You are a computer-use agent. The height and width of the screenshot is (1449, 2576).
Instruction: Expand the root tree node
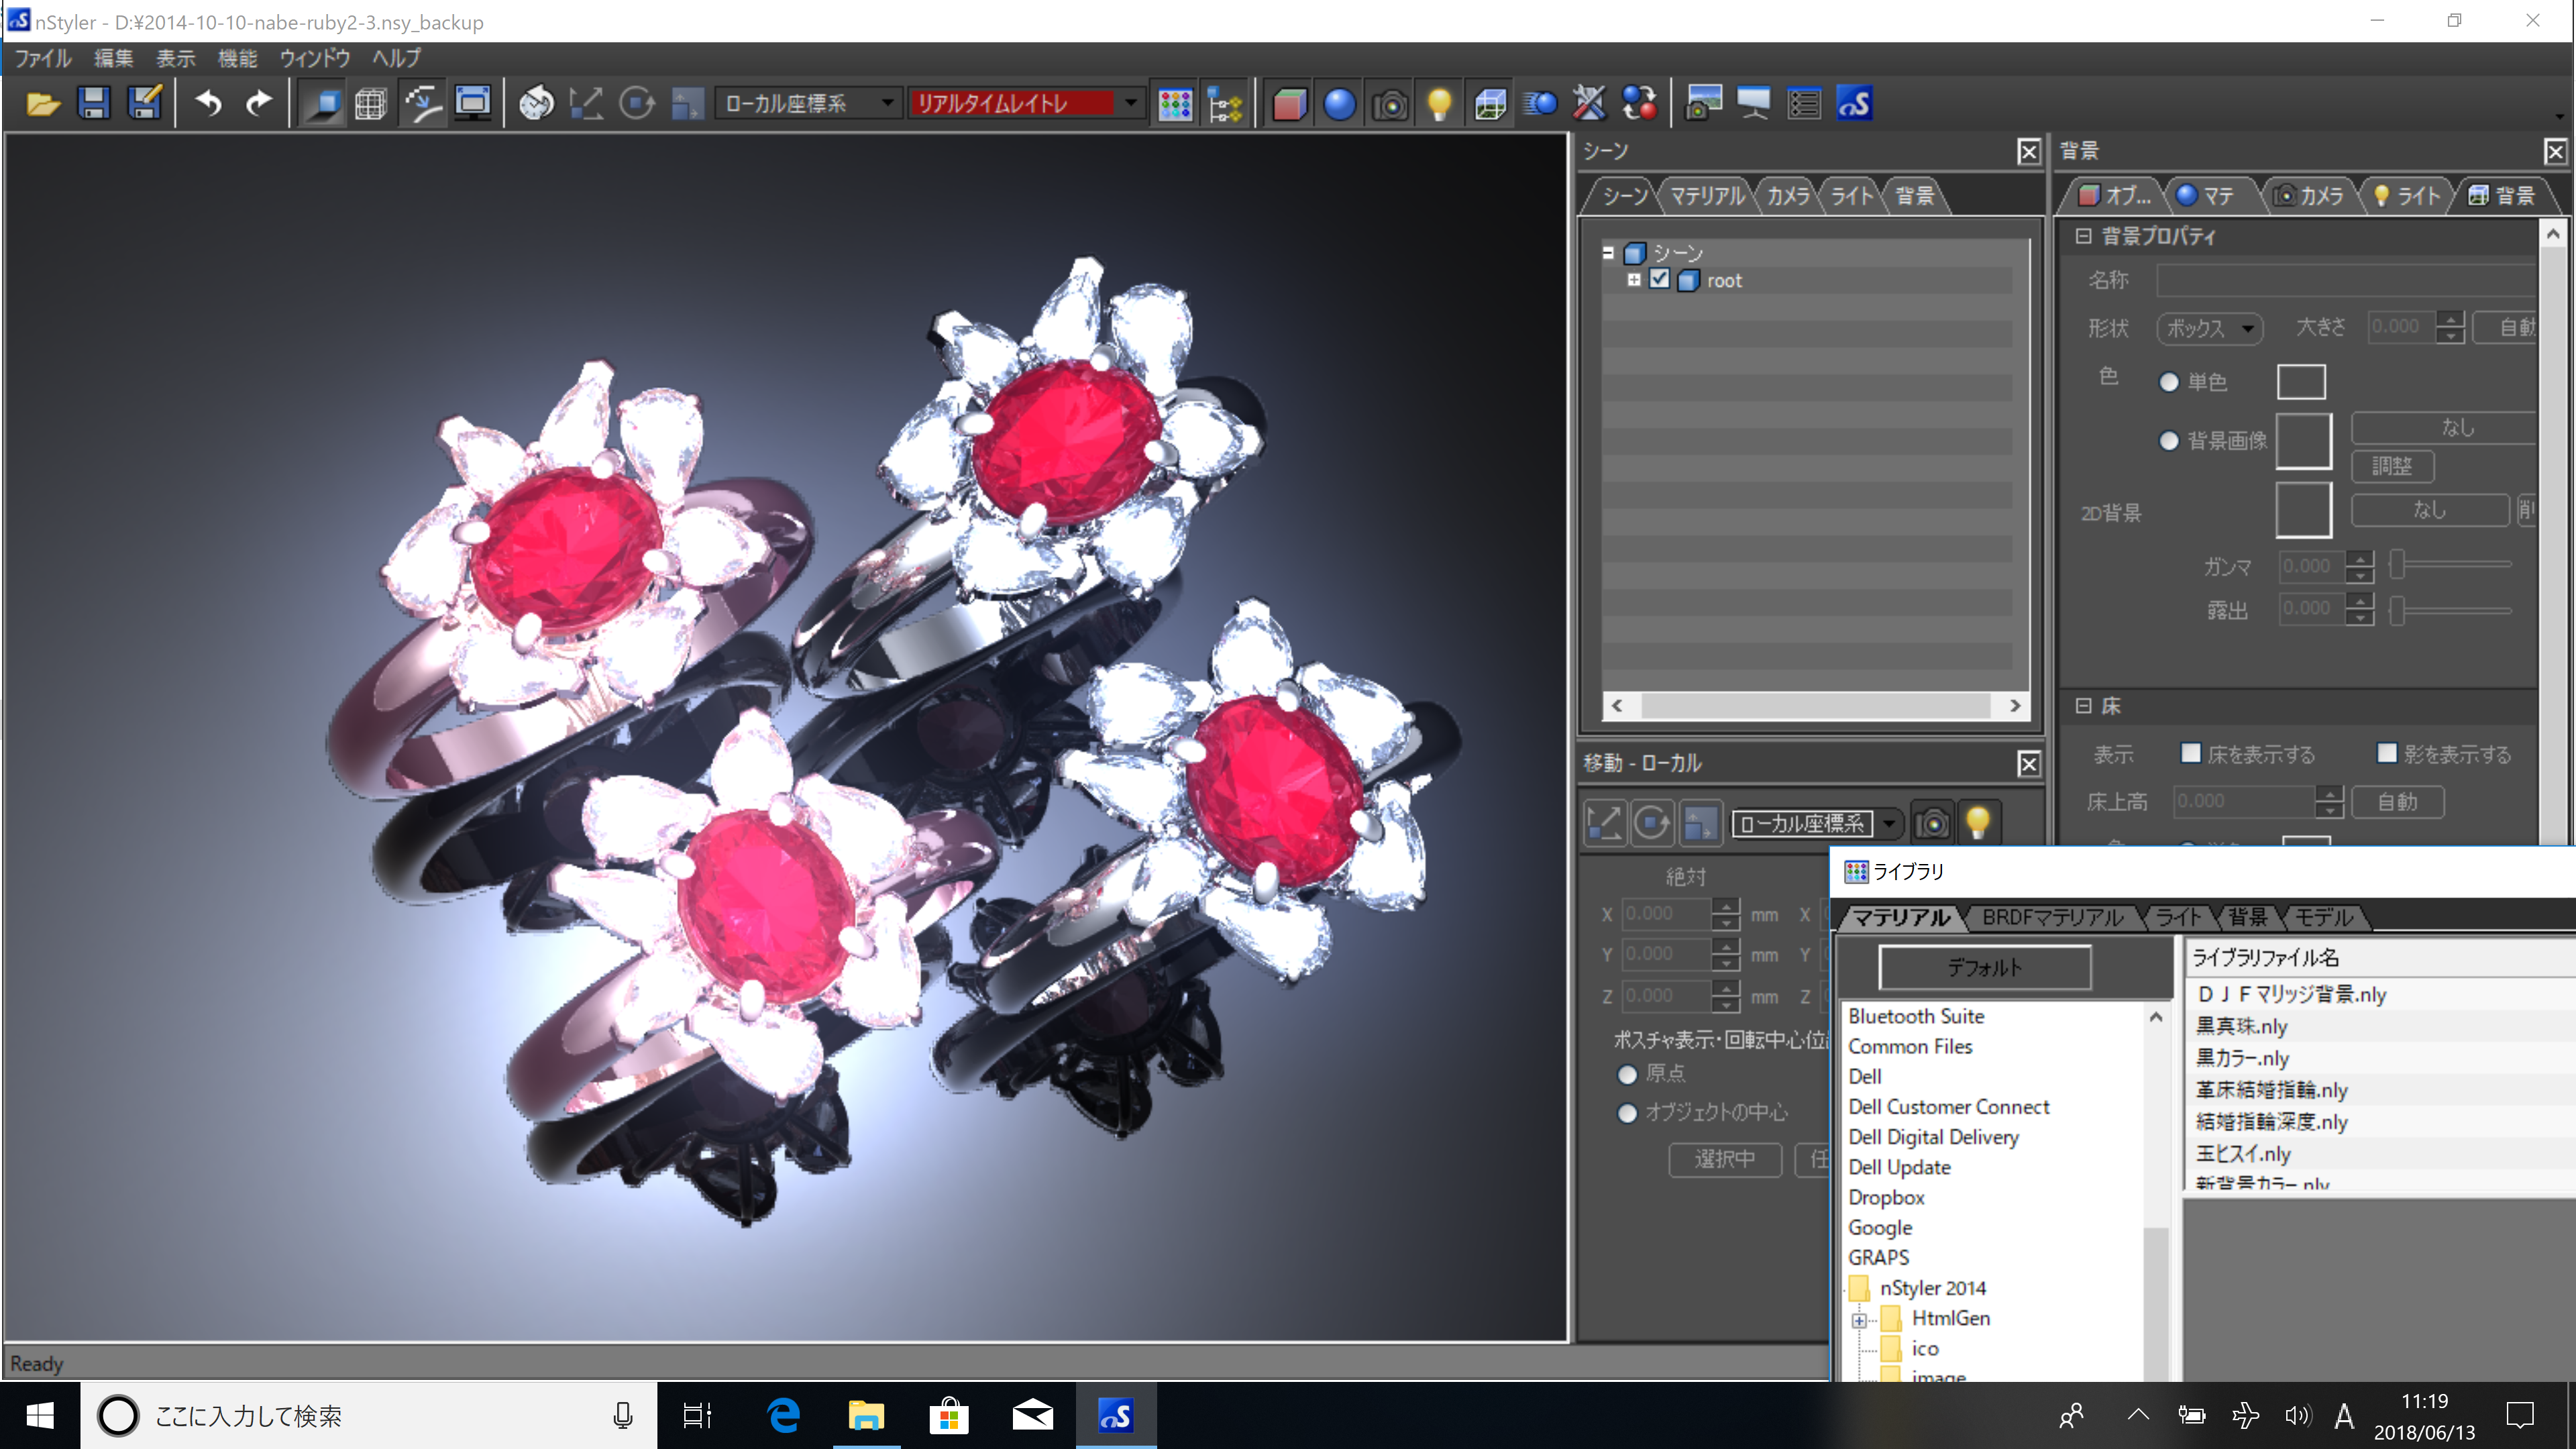click(x=1634, y=280)
